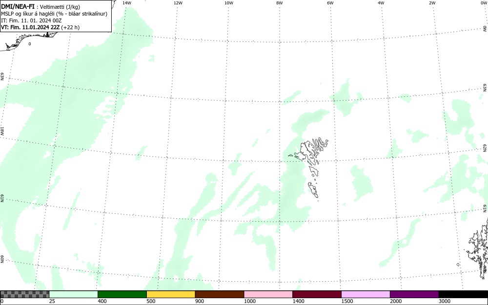This screenshot has width=488, height=305.
Task: Click the 'IT: Fim. 11. 01. 2024 00Z' line
Action: pyautogui.click(x=31, y=20)
